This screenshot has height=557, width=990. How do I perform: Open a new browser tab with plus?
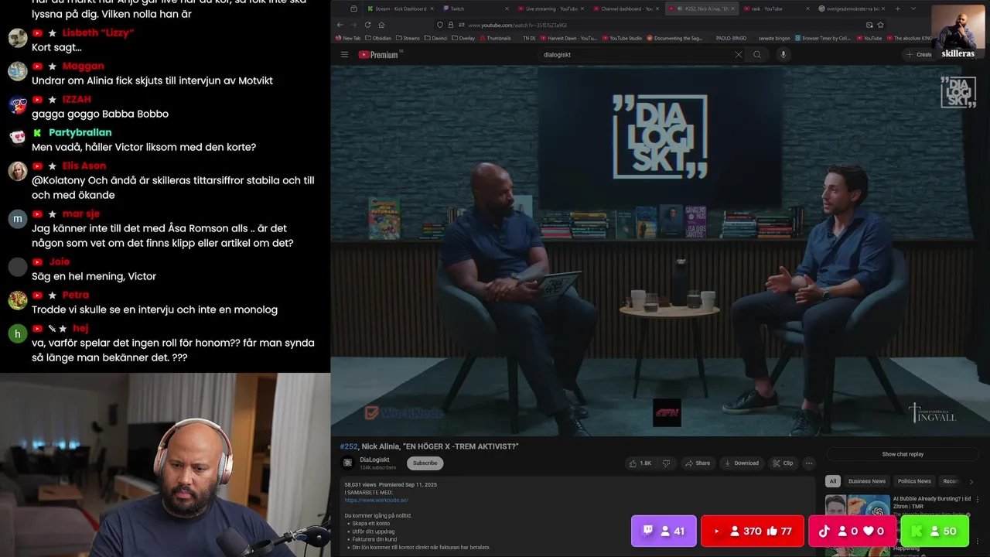(x=900, y=9)
